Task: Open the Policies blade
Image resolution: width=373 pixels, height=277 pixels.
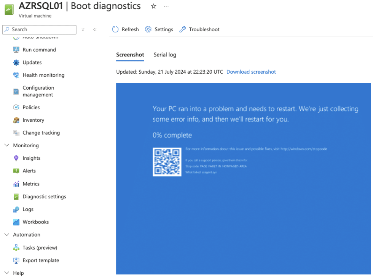Action: pos(31,107)
